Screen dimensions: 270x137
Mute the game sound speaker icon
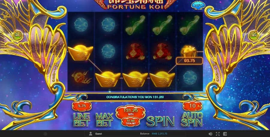pos(210,134)
